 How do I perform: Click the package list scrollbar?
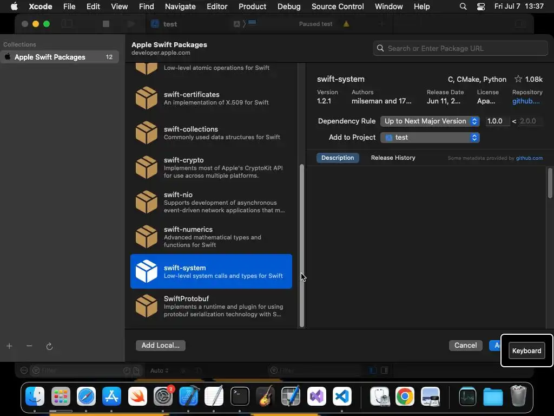[x=302, y=245]
